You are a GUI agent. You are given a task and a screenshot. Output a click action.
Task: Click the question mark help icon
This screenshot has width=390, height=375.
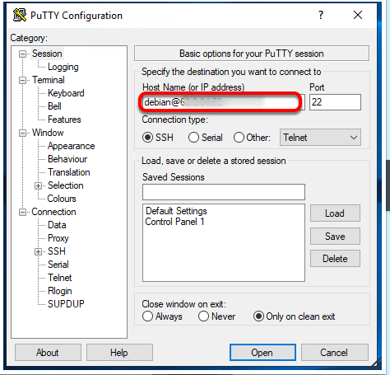tap(321, 15)
